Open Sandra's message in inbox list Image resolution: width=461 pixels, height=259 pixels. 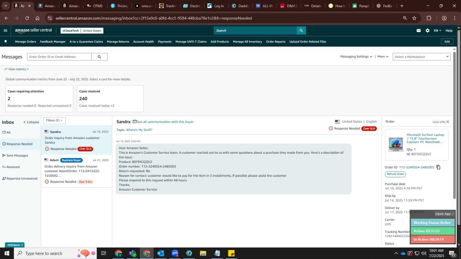77,140
